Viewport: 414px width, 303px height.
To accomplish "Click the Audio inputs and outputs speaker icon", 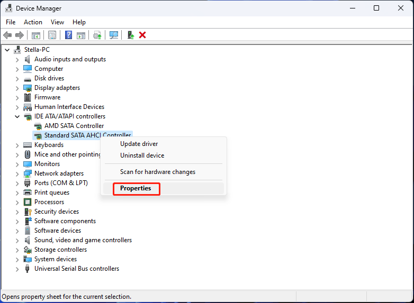I will [x=28, y=59].
